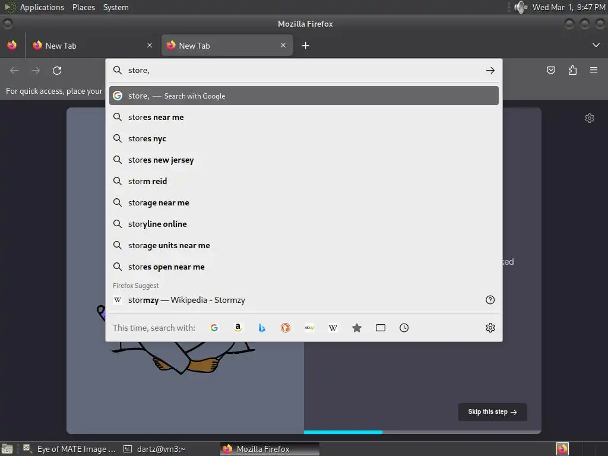This screenshot has height=456, width=608.
Task: Switch to the first New Tab
Action: (x=92, y=45)
